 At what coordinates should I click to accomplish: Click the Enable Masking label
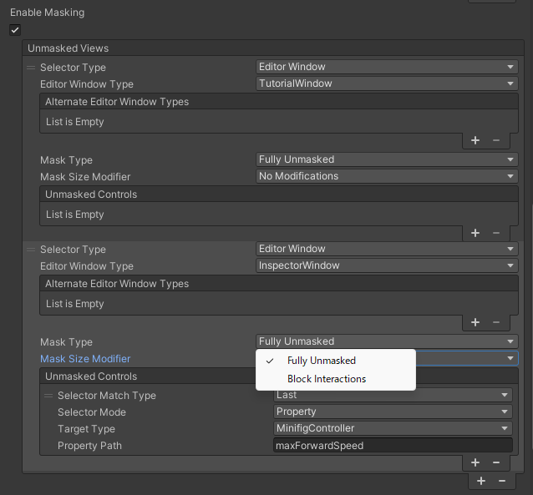[48, 13]
